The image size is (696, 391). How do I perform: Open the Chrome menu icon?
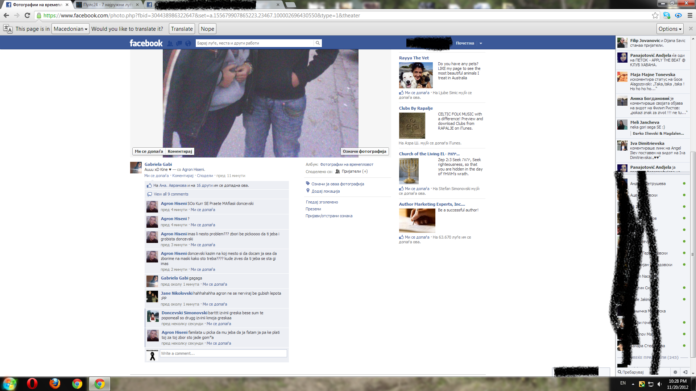[x=690, y=16]
